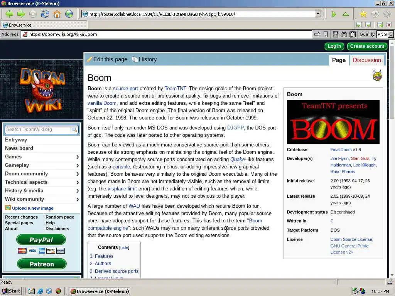Open visplane limit link

click(122, 189)
